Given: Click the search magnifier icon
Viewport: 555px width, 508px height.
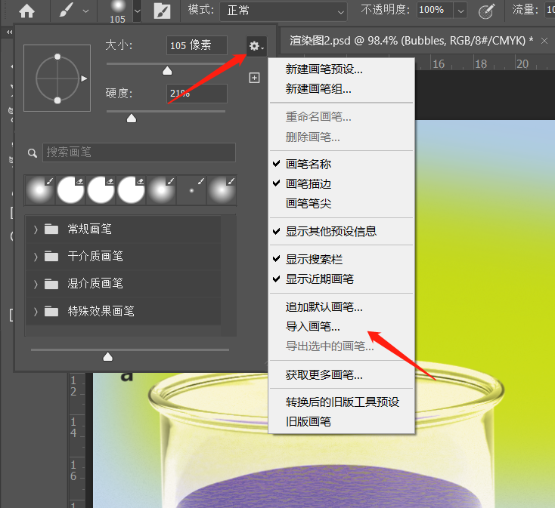Looking at the screenshot, I should tap(33, 153).
